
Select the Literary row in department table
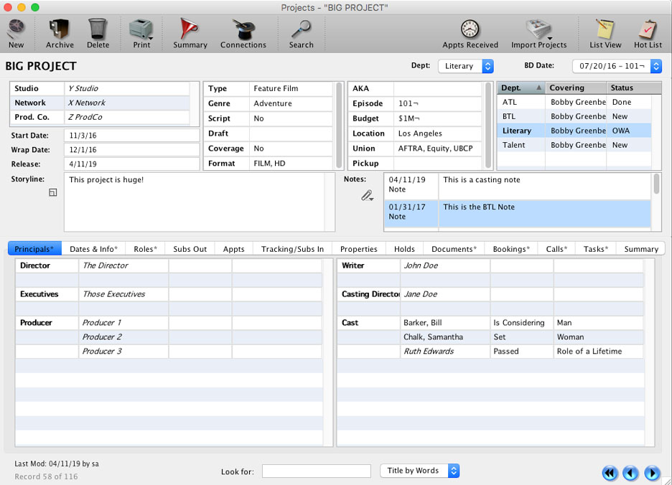pos(574,131)
